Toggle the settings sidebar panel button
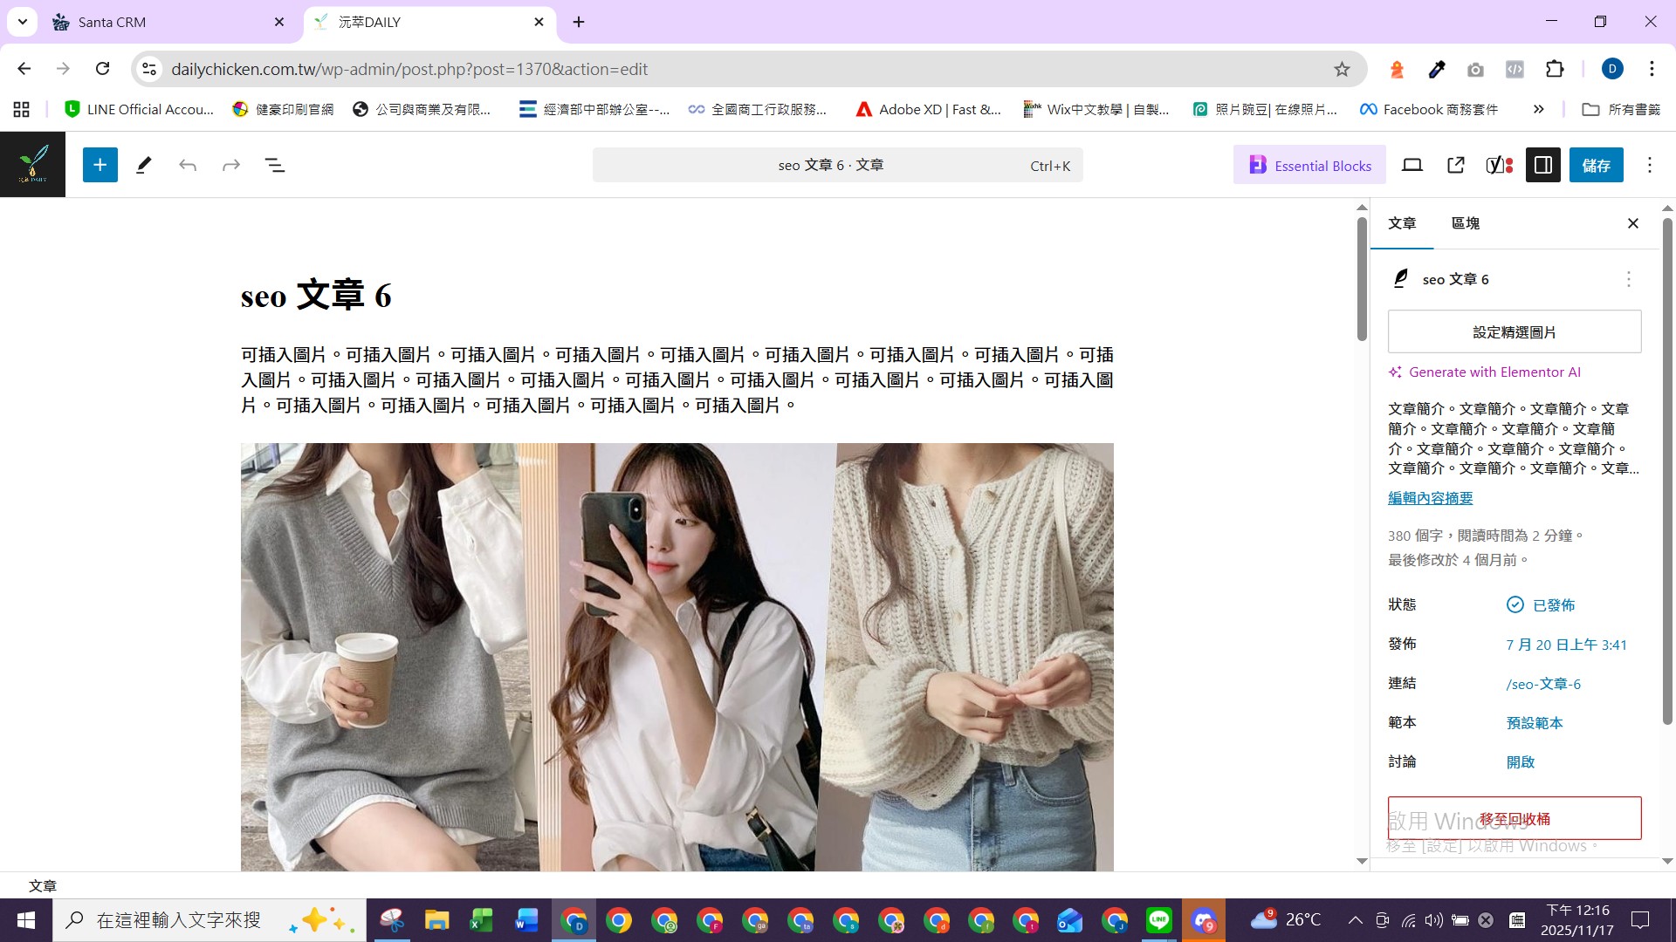1676x942 pixels. [x=1542, y=165]
